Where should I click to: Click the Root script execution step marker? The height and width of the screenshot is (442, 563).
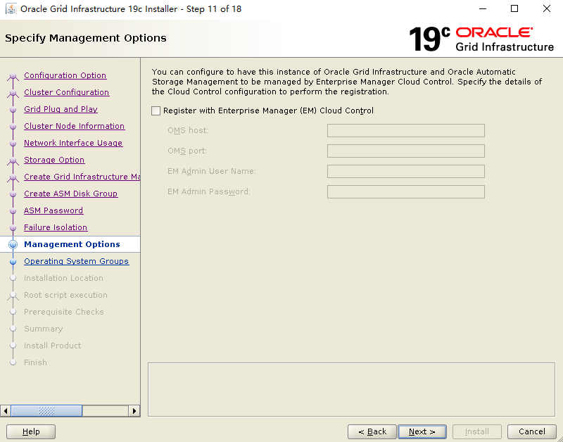[x=13, y=295]
